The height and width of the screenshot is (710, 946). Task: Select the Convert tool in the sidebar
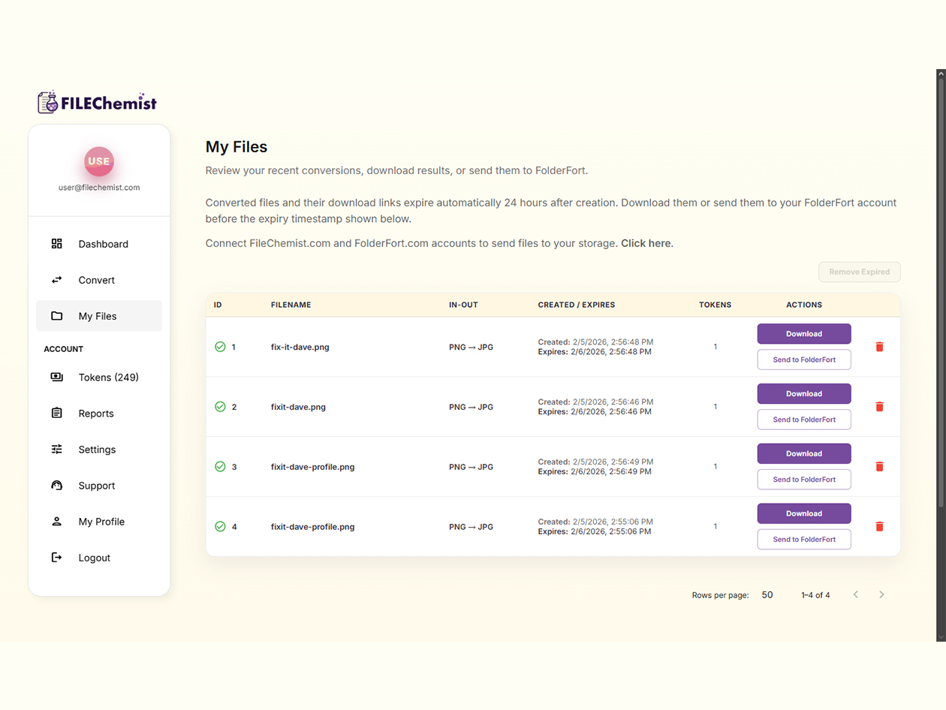tap(95, 280)
